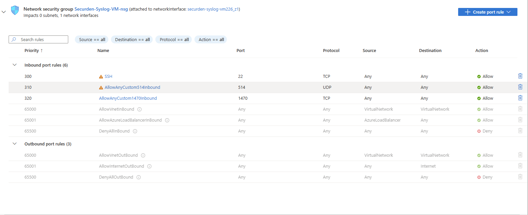528x215 pixels.
Task: Show info for AllowVnetOutBound rule
Action: (143, 155)
